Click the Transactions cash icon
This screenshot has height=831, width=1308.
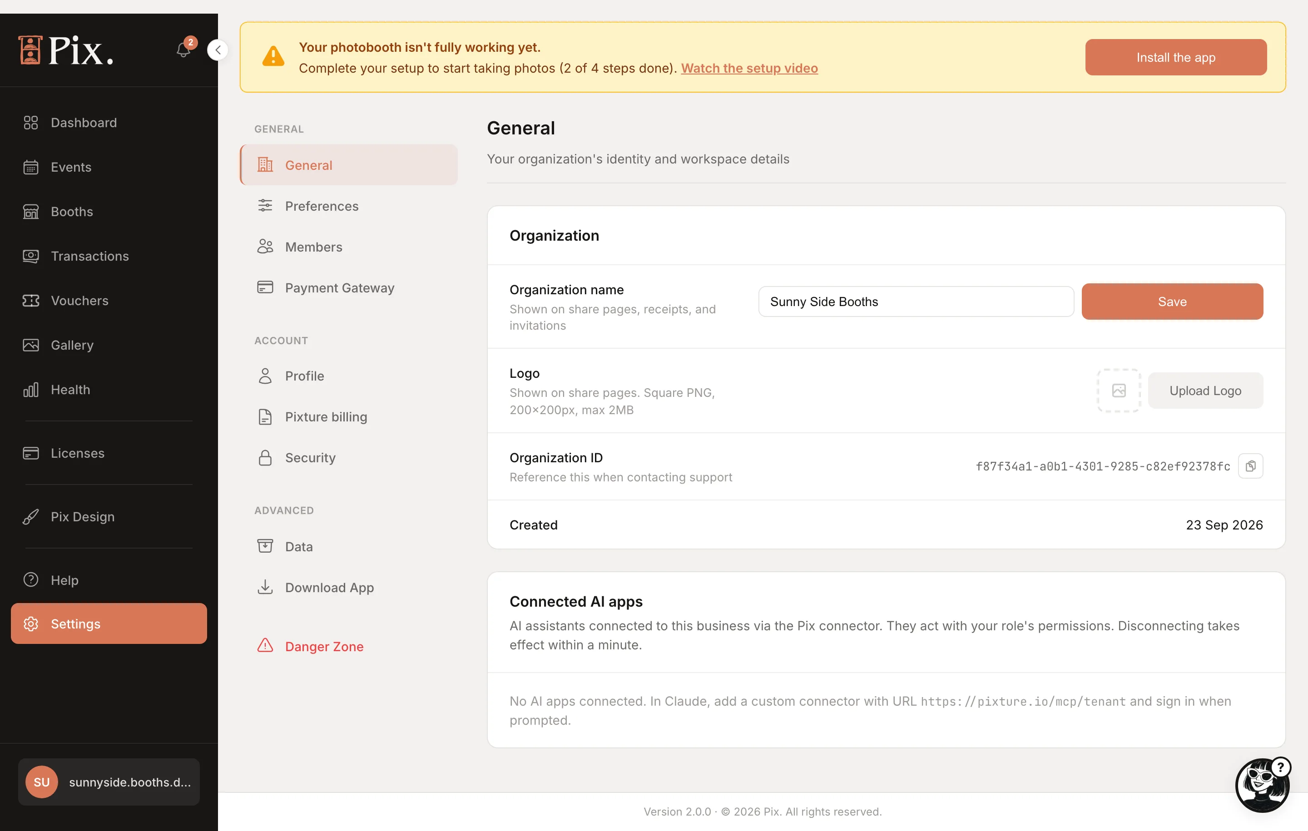[31, 256]
